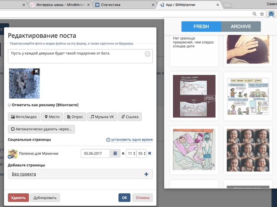Open the calendar date picker

(115, 153)
